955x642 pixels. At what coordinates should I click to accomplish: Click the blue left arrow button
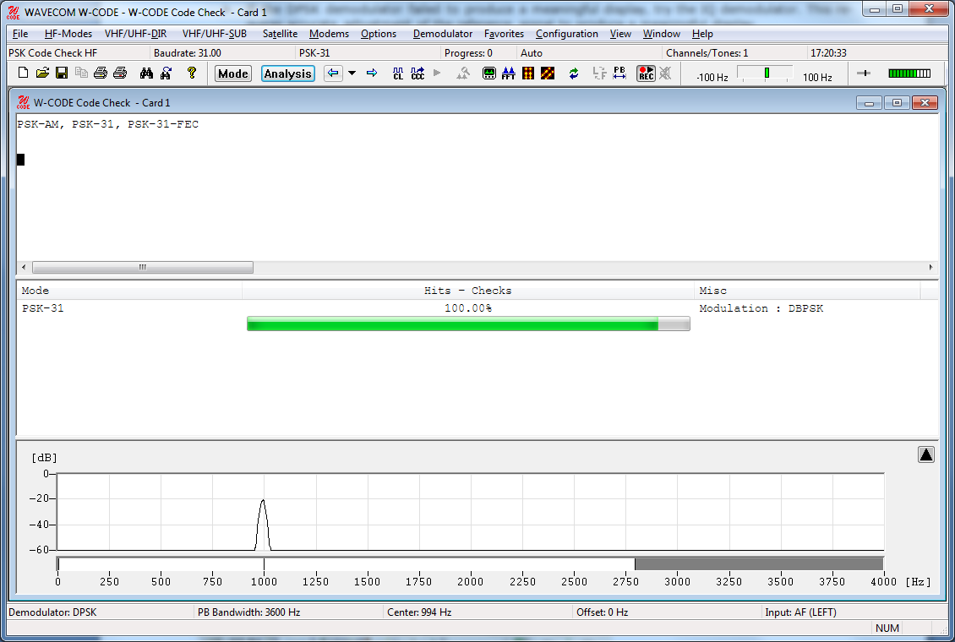point(333,73)
